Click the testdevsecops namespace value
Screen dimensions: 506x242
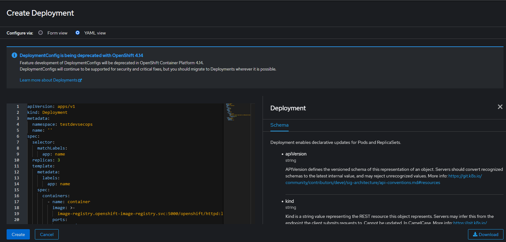tap(76, 124)
